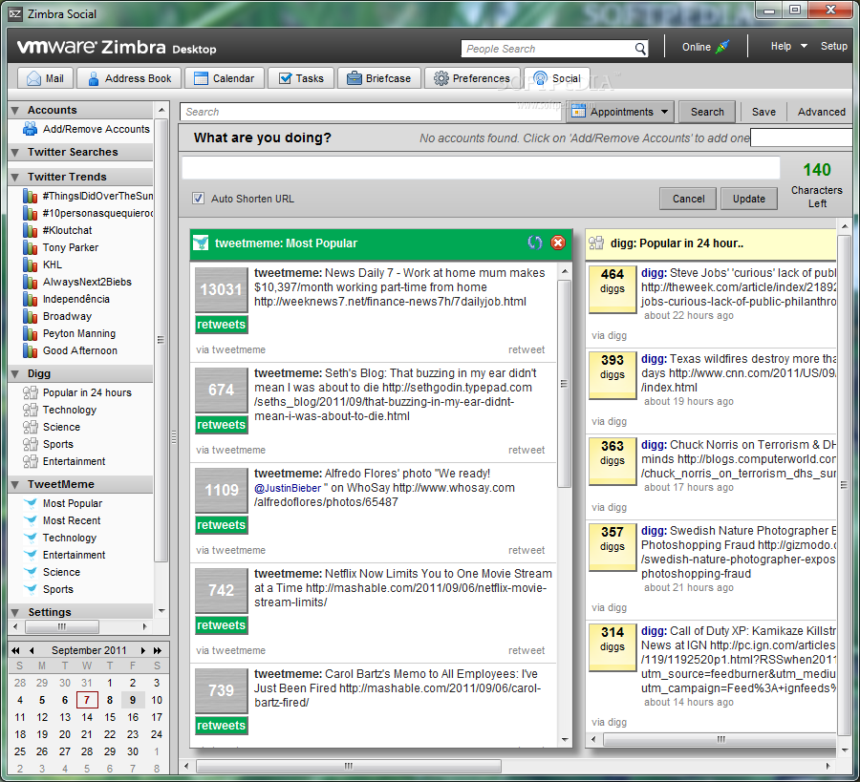The height and width of the screenshot is (782, 860).
Task: Open the Briefcase tab
Action: (379, 78)
